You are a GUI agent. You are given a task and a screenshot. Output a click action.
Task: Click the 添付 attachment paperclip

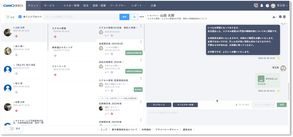243,105
